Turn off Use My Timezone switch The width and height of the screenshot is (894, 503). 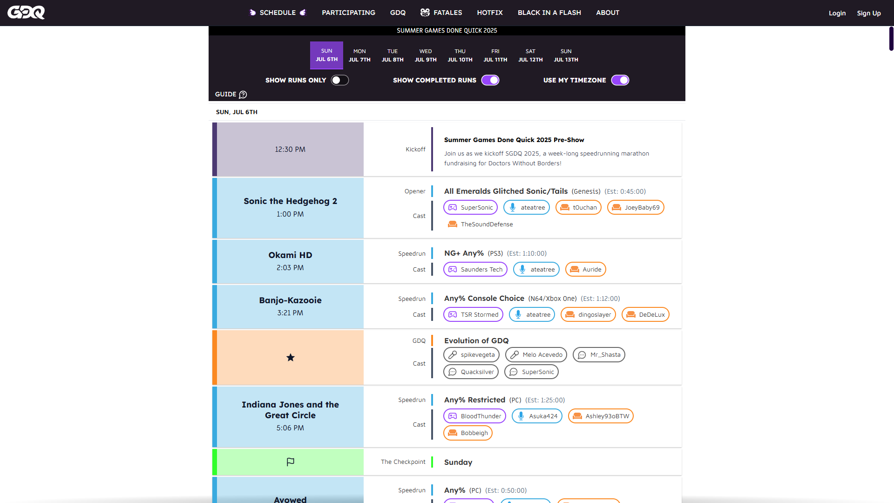(620, 80)
